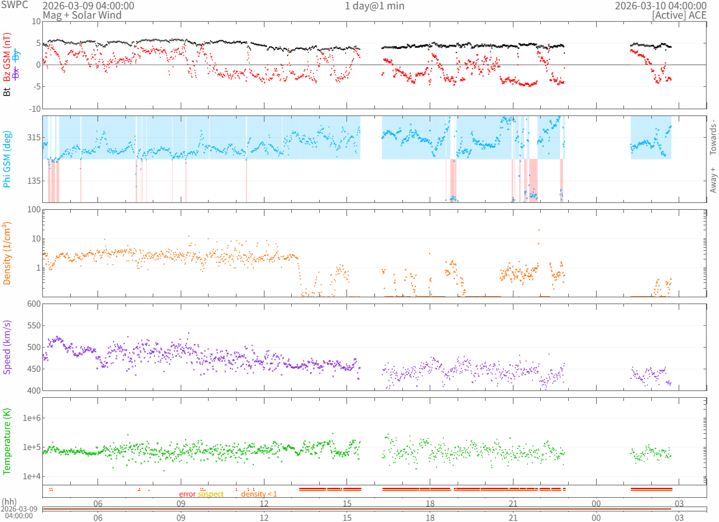Click the 'Towards -' sector label
The image size is (719, 522).
[713, 137]
